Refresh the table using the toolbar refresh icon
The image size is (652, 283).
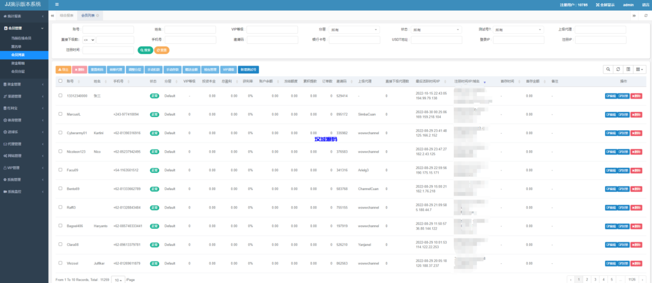click(618, 69)
